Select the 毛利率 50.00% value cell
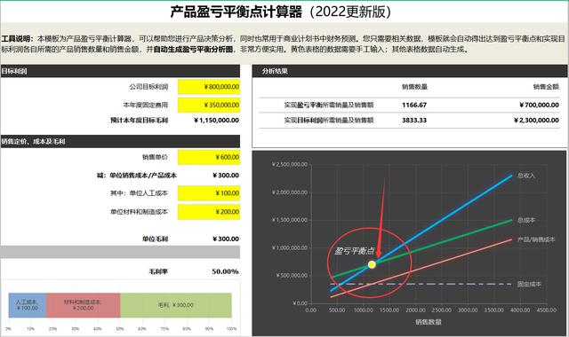The width and height of the screenshot is (569, 337). (225, 271)
